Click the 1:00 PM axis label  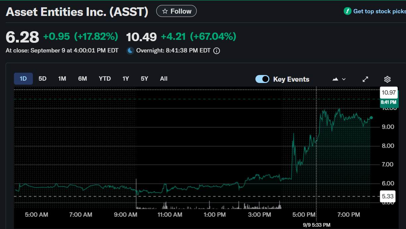tap(215, 215)
